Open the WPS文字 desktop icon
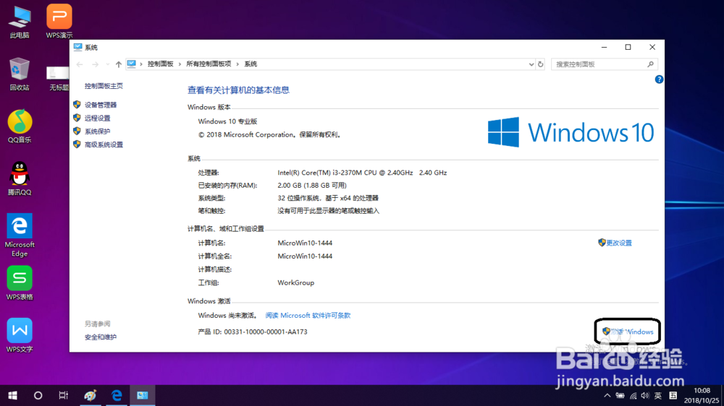 [x=20, y=335]
